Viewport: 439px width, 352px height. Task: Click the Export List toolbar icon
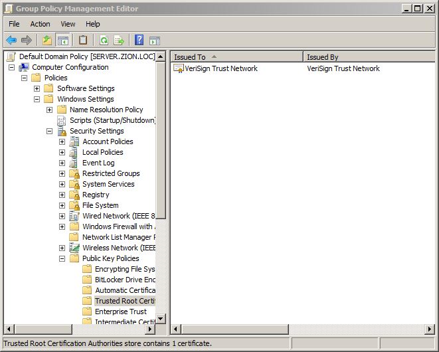[119, 41]
